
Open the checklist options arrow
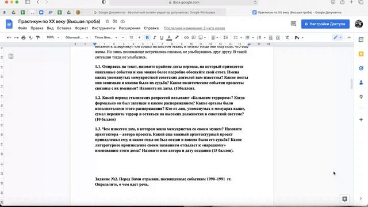point(241,38)
